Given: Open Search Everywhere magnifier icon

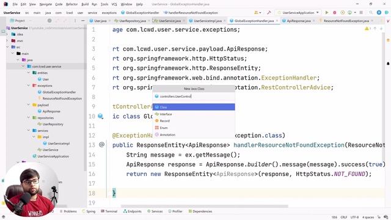Looking at the screenshot, I should tap(371, 12).
